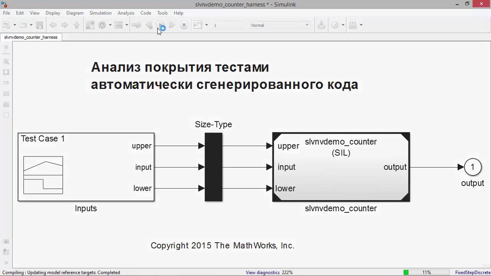
Task: Click the Up to Parent arrow
Action: tap(77, 25)
